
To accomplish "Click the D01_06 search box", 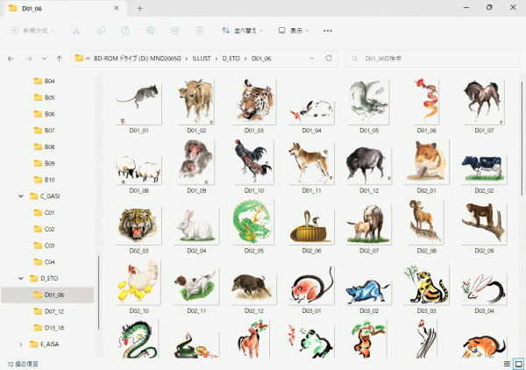I will [x=431, y=59].
